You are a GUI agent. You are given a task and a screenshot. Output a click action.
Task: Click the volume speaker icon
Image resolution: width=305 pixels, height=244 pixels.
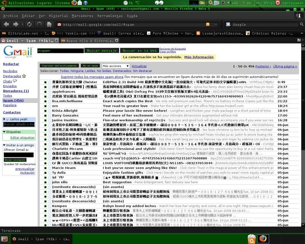[229, 3]
